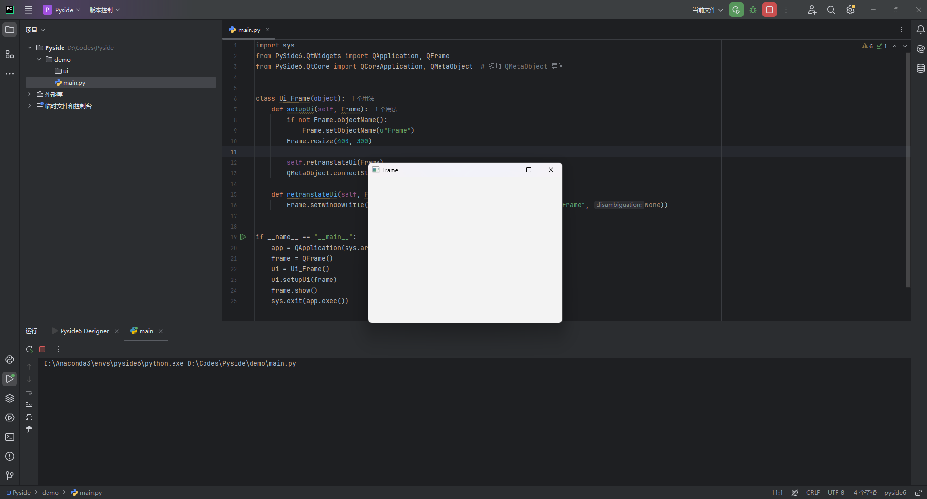Click the editor vertical scrollbar
Image resolution: width=927 pixels, height=499 pixels.
tap(908, 170)
